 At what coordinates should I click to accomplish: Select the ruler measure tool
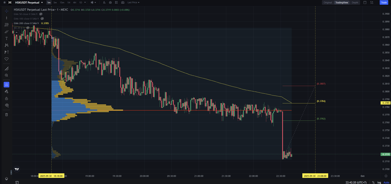pyautogui.click(x=7, y=69)
